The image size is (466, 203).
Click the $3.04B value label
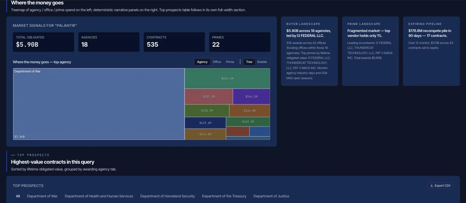point(20,137)
